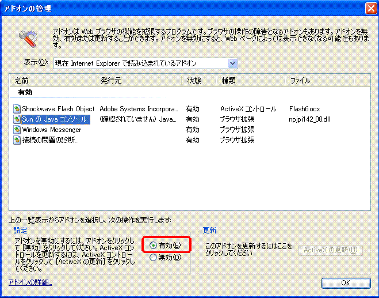The width and height of the screenshot is (379, 298).
Task: Click the 有効 group header in list
Action: pos(25,92)
